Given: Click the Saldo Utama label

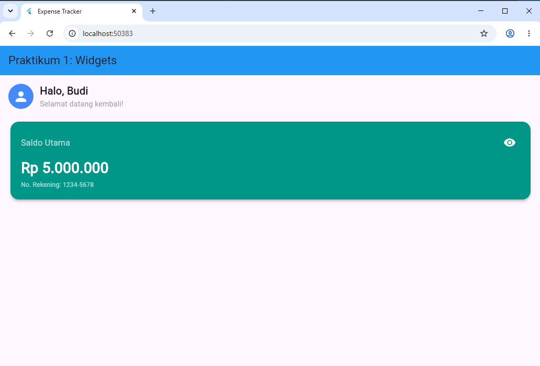Looking at the screenshot, I should coord(46,143).
